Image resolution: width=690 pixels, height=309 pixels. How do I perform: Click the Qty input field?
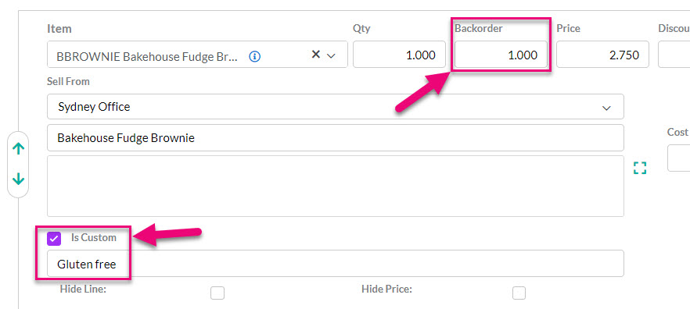click(399, 55)
